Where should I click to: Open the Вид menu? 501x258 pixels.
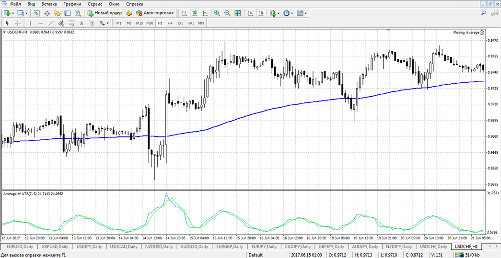31,4
